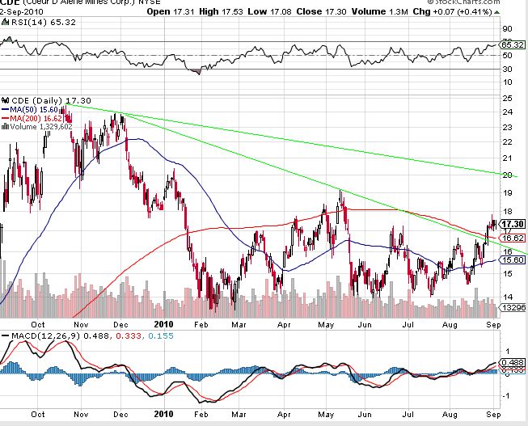This screenshot has height=426, width=528.
Task: Click the 19 label on price axis
Action: point(507,193)
